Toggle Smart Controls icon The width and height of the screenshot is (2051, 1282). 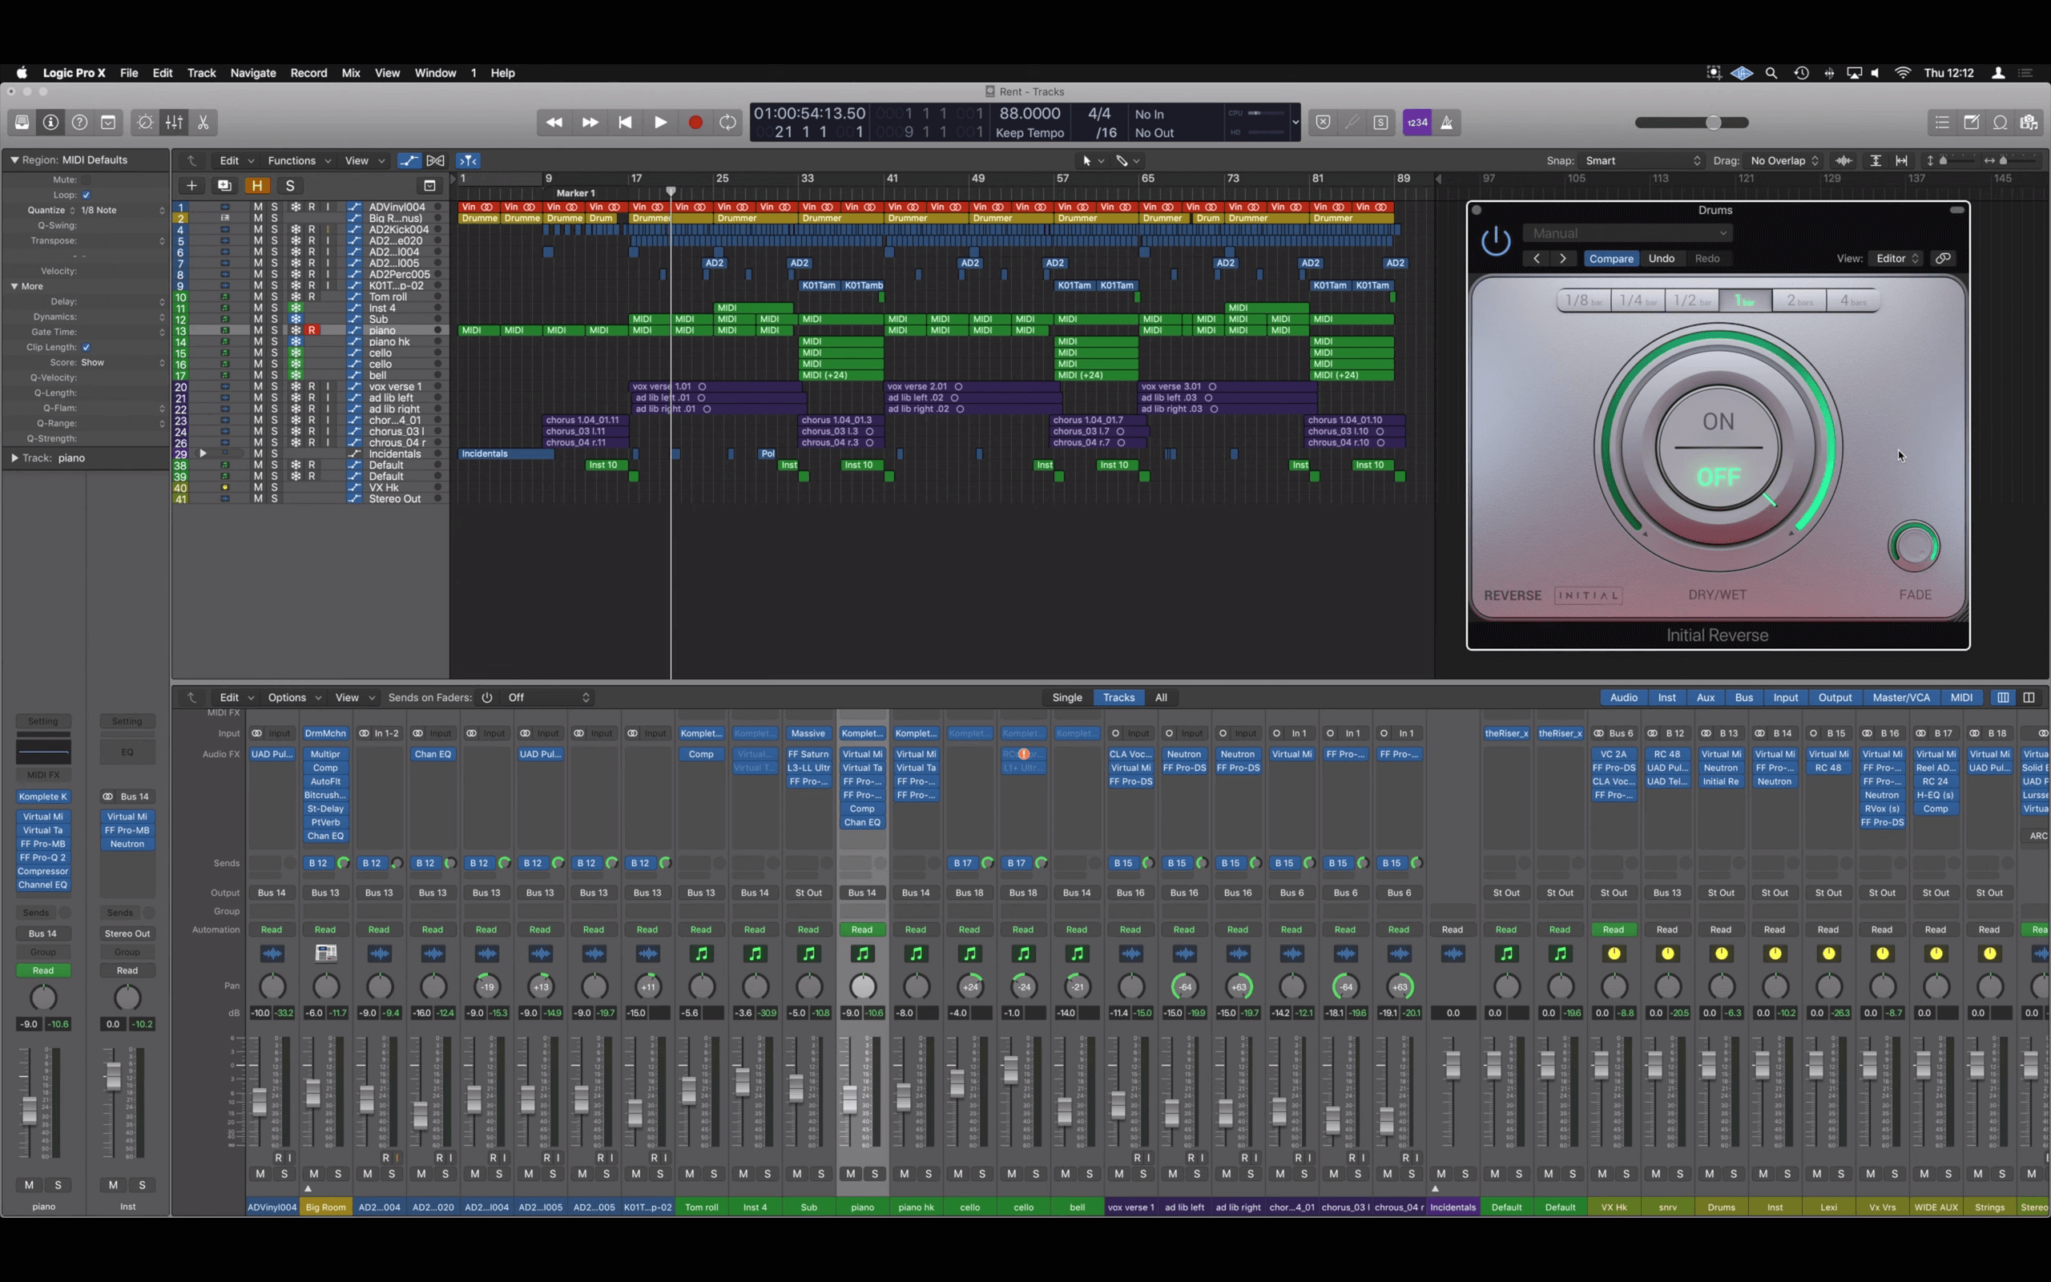pos(145,122)
